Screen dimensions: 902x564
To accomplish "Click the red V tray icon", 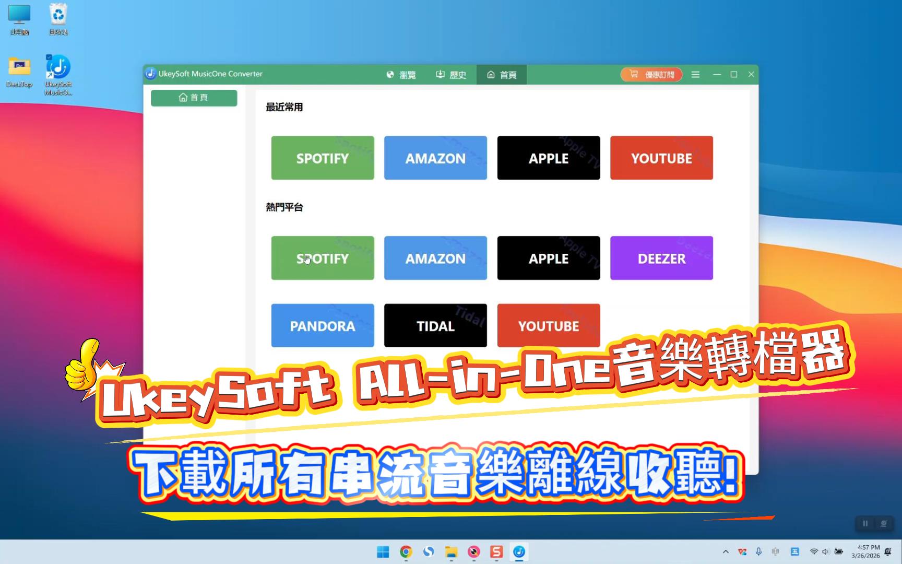I will click(742, 552).
